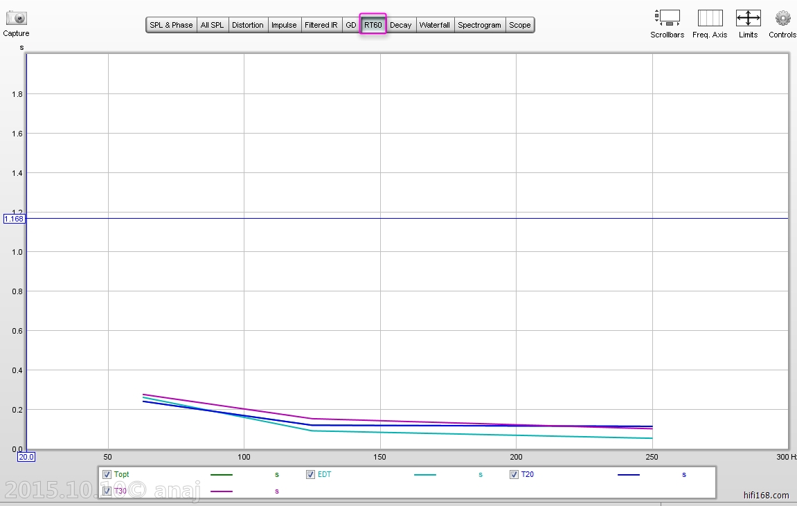Open the All SPL tab
This screenshot has width=797, height=506.
click(x=212, y=25)
